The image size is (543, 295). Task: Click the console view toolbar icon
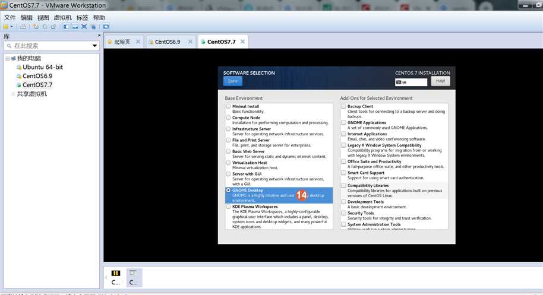point(106,27)
